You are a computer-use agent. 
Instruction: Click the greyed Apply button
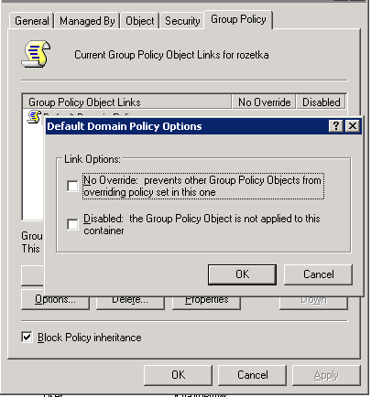[326, 375]
